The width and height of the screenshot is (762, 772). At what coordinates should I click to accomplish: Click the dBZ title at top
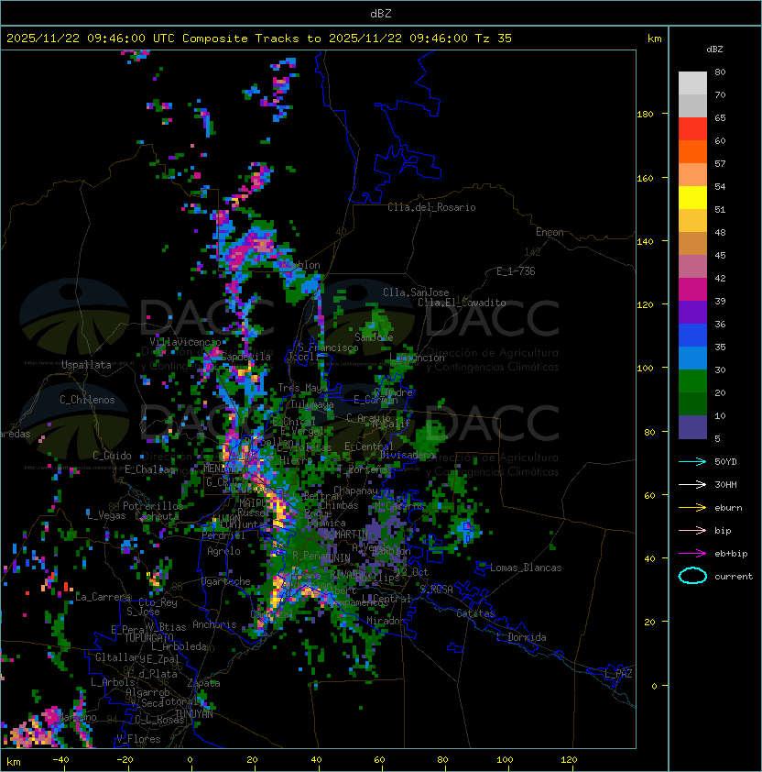point(381,13)
